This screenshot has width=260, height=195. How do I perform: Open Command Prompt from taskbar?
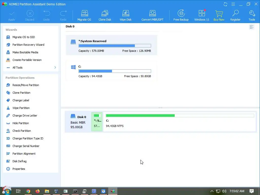point(75,191)
